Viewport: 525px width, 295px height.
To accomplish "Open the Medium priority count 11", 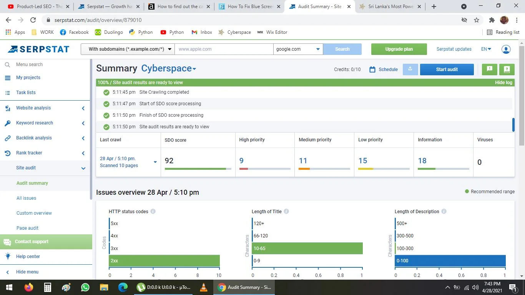I will [x=303, y=161].
